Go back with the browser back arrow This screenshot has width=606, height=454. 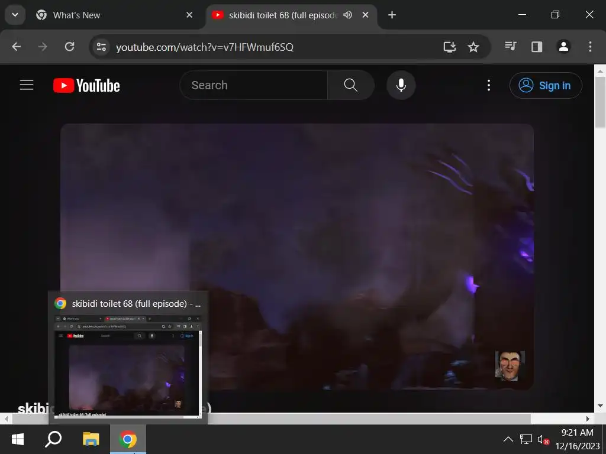(x=16, y=47)
